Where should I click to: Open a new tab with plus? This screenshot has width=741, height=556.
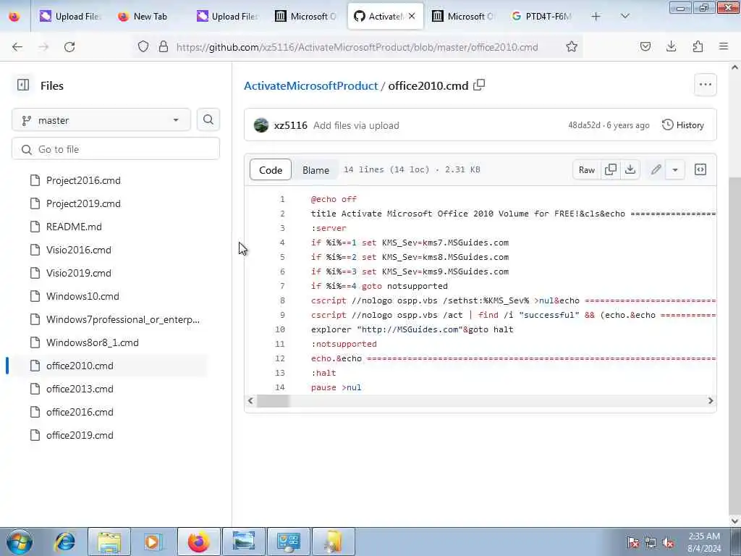coord(596,17)
